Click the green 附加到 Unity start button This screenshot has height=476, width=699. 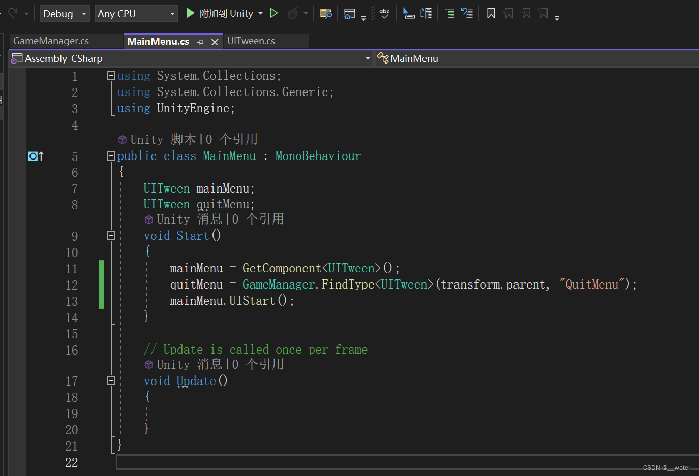click(x=219, y=13)
